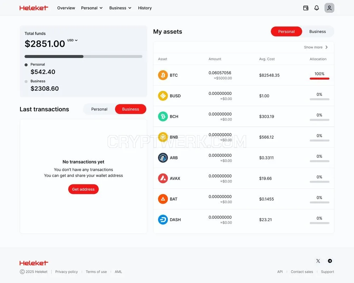The height and width of the screenshot is (283, 354).
Task: Open the Contact sales link
Action: [x=302, y=272]
